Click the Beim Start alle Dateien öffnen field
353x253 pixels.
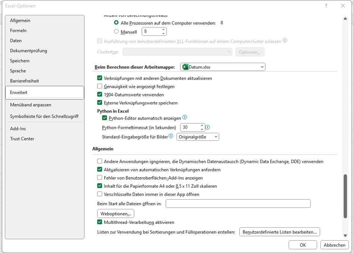(238, 204)
